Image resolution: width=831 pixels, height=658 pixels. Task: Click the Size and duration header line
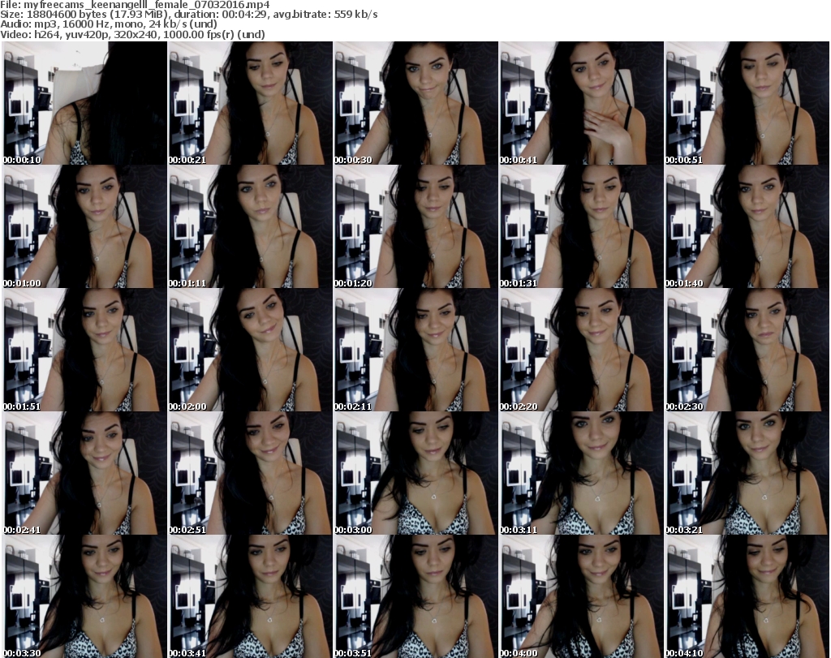pos(189,15)
